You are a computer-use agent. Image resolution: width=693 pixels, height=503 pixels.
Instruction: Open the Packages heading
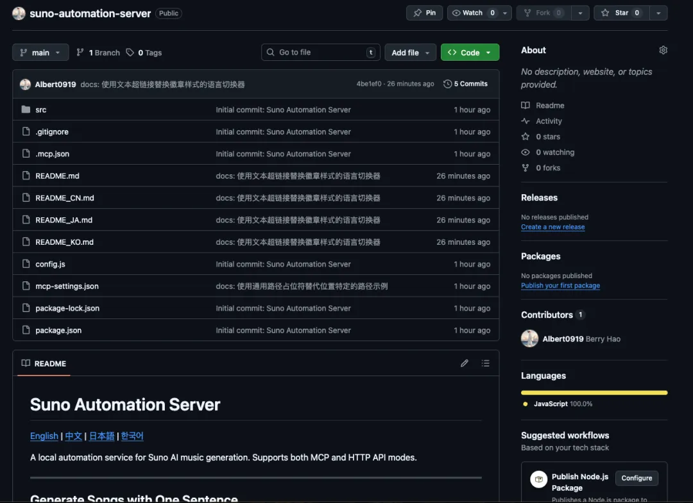point(540,256)
